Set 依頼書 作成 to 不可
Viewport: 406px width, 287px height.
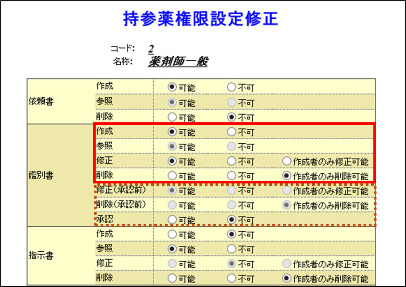pos(231,88)
